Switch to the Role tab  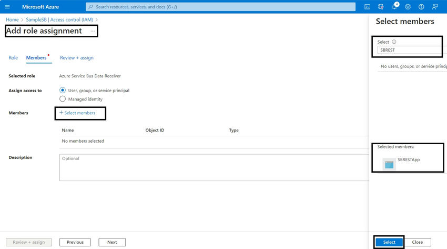coord(13,57)
